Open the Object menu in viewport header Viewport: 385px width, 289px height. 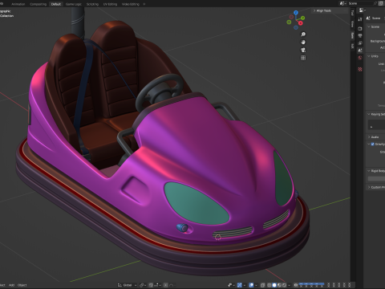coord(22,285)
